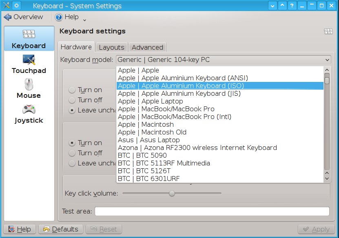Viewport: 339px width, 238px height.
Task: Click inside the Test area text field
Action: 212,211
